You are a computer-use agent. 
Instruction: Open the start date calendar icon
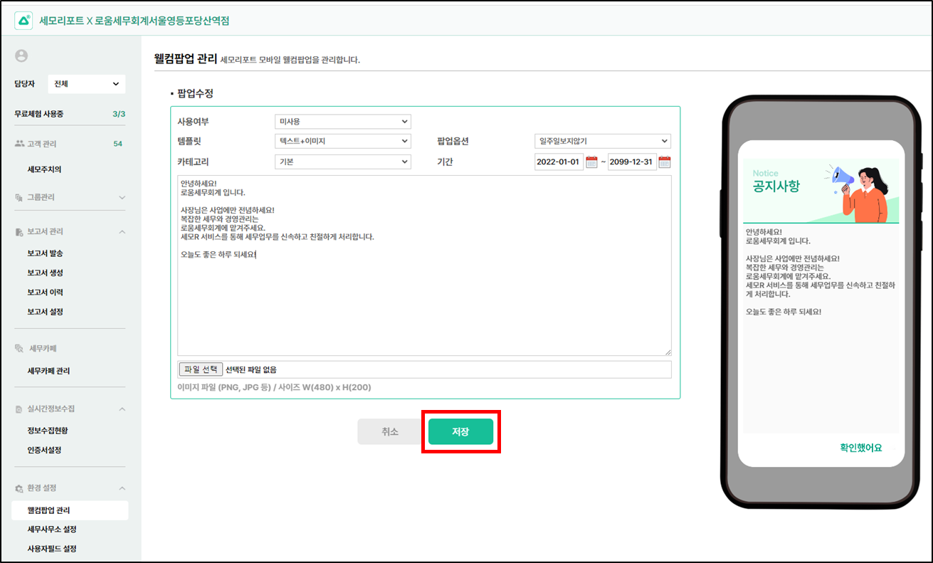click(591, 162)
